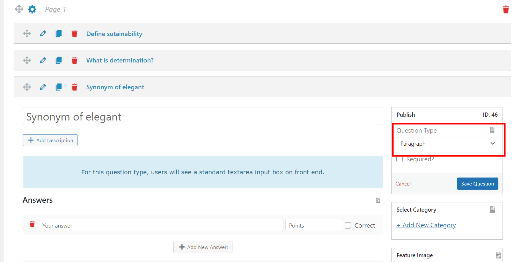Click + Add New Category link
Image resolution: width=514 pixels, height=262 pixels.
click(426, 225)
